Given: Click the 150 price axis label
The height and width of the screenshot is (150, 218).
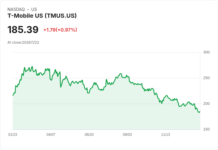Looking at the screenshot, I should 206,129.
